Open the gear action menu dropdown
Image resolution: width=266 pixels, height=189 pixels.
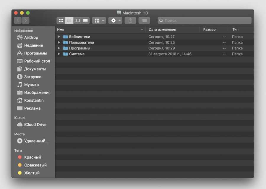click(115, 20)
